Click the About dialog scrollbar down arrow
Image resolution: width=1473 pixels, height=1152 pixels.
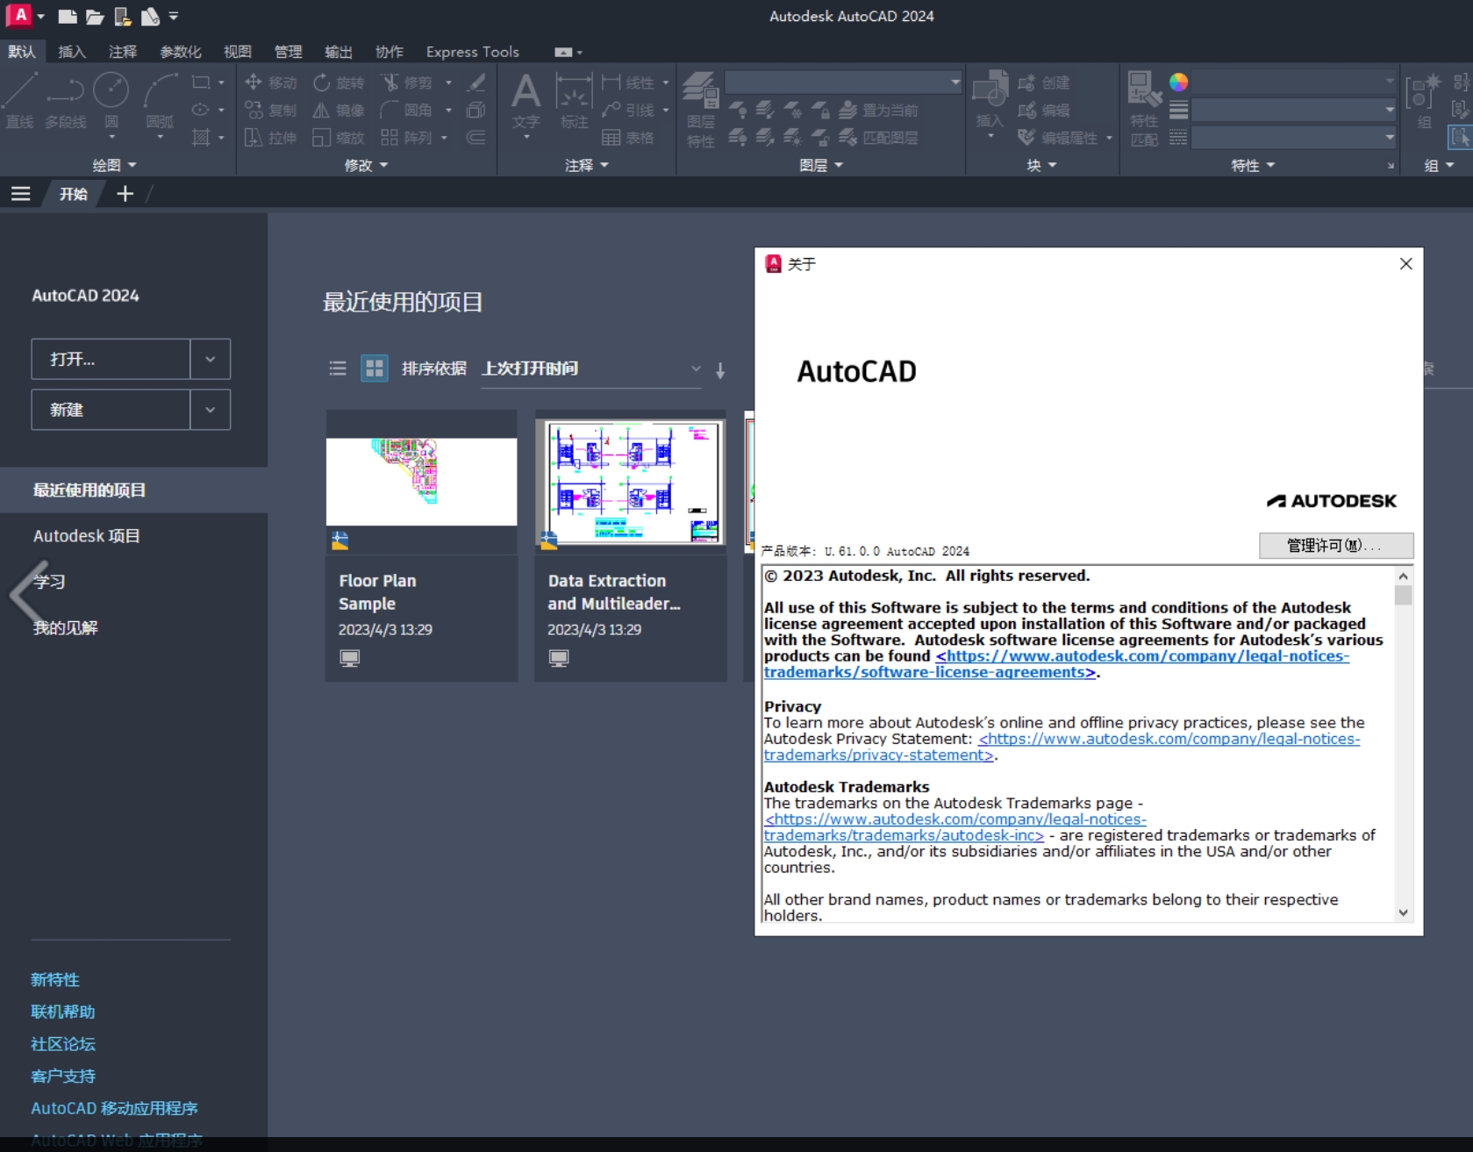(1403, 912)
